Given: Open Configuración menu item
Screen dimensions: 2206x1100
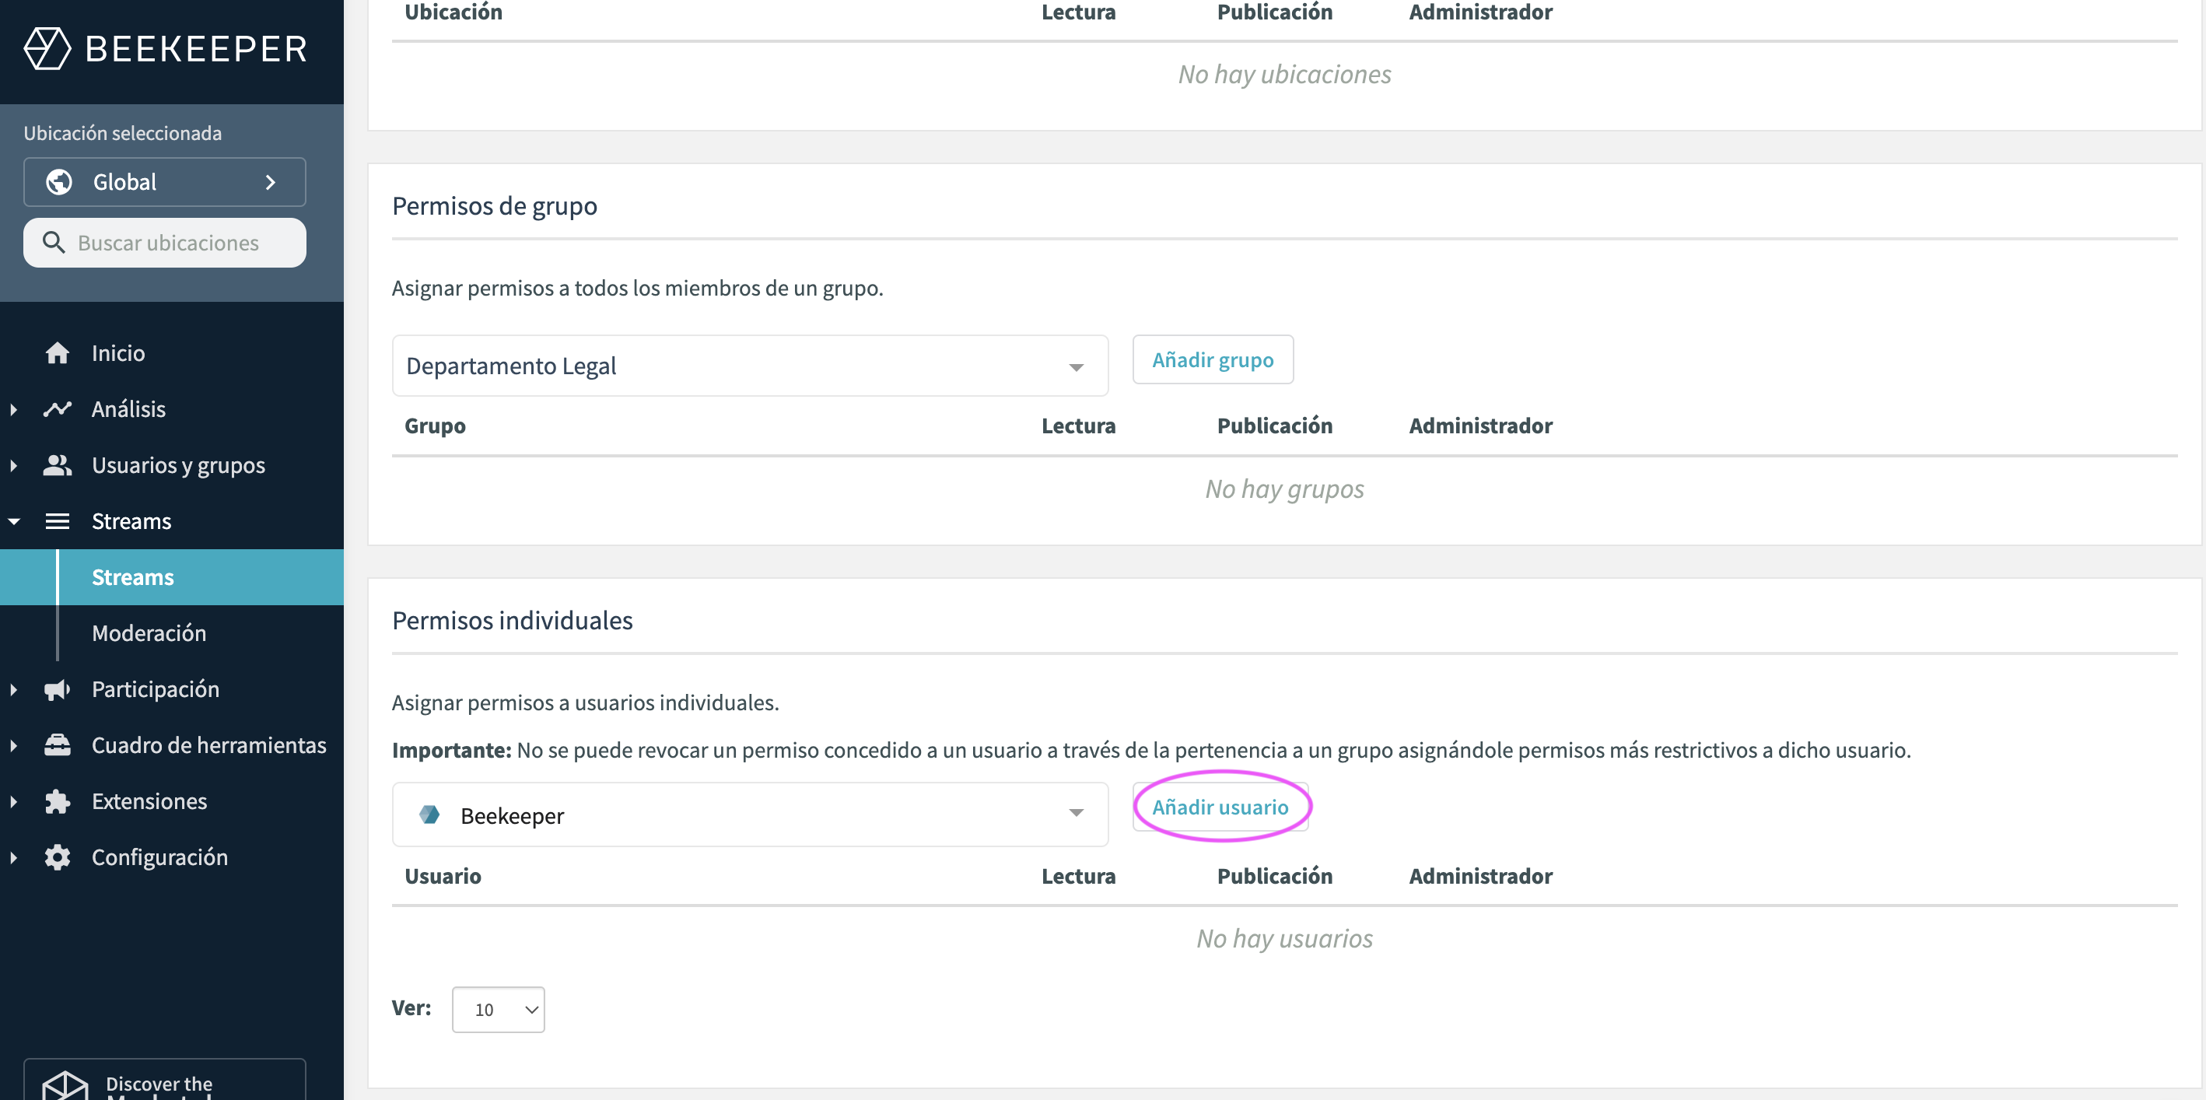Looking at the screenshot, I should coord(159,857).
